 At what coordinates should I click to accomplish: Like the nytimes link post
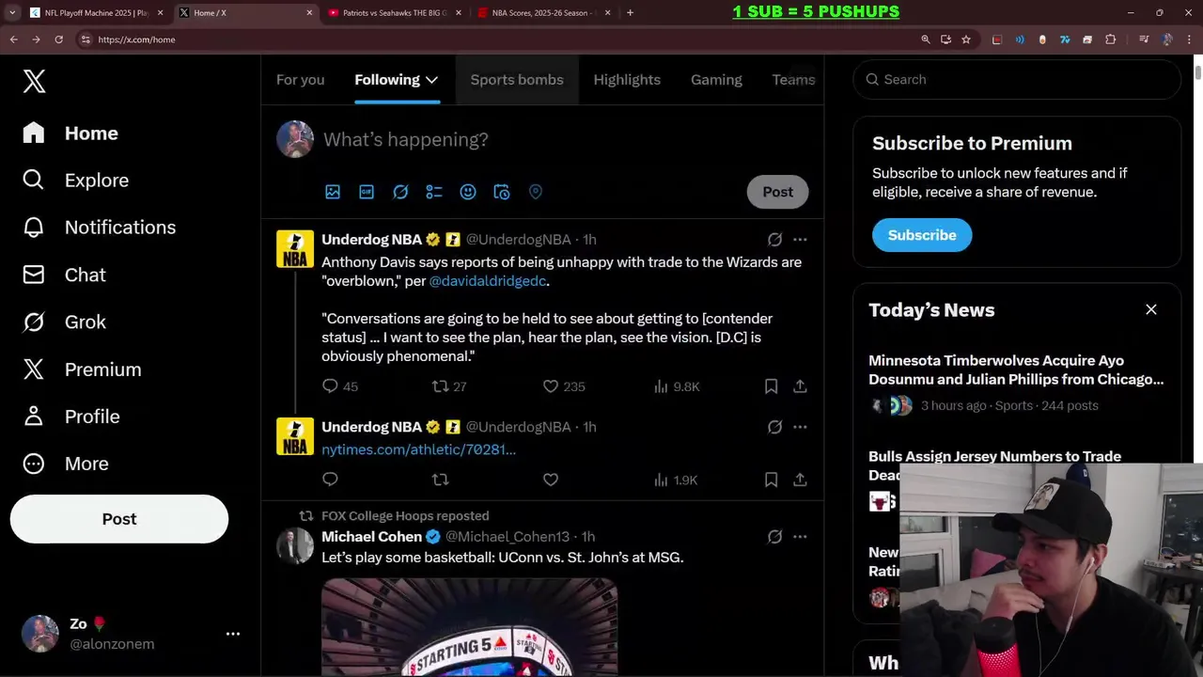pos(551,480)
